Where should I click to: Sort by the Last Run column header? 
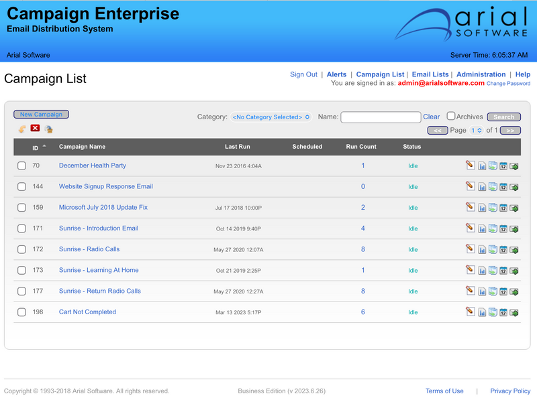pos(238,147)
